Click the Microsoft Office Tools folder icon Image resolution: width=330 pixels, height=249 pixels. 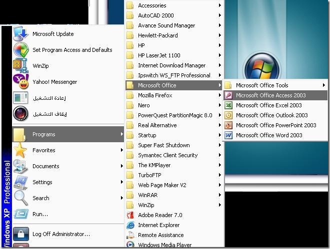click(x=228, y=85)
